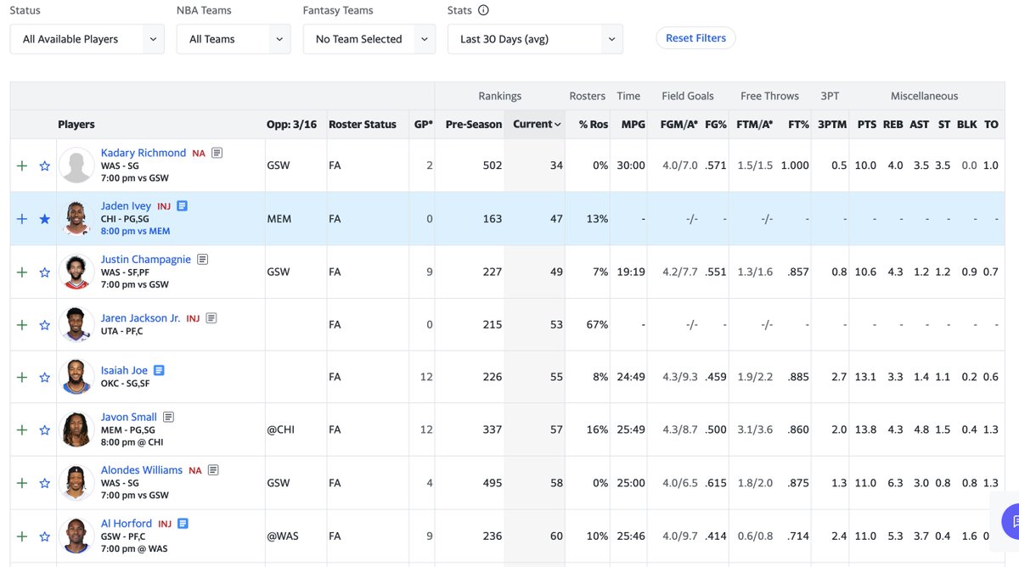The image size is (1019, 567).
Task: Toggle watchlist star for Jaren Jackson Jr.
Action: [45, 325]
